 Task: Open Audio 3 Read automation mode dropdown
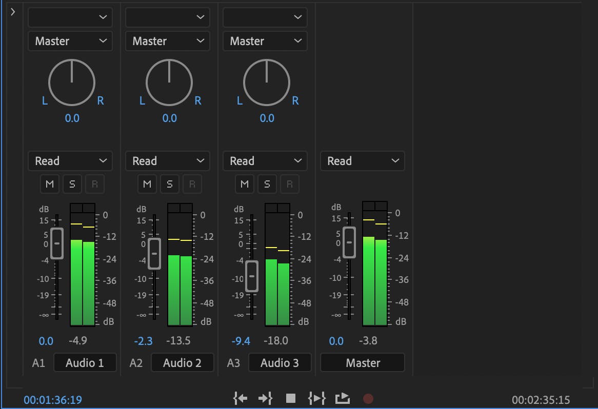point(265,161)
